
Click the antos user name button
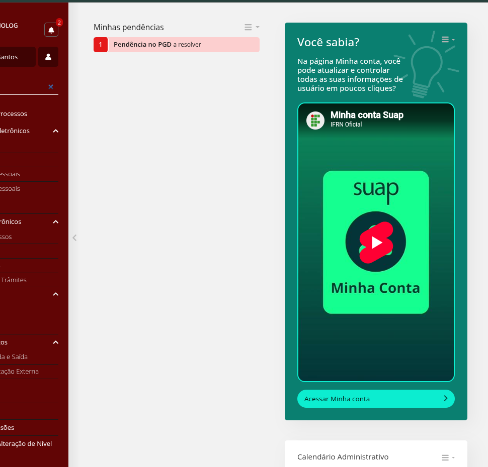coord(18,57)
